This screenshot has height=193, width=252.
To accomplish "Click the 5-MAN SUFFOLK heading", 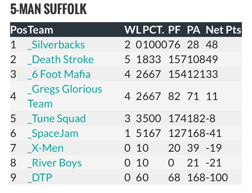I will pyautogui.click(x=49, y=10).
